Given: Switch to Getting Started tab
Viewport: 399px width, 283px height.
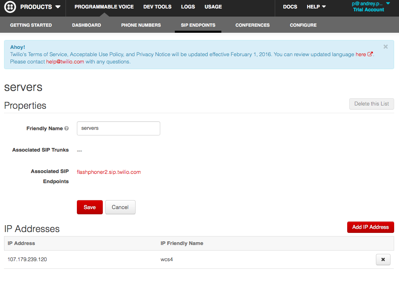Looking at the screenshot, I should [x=31, y=25].
